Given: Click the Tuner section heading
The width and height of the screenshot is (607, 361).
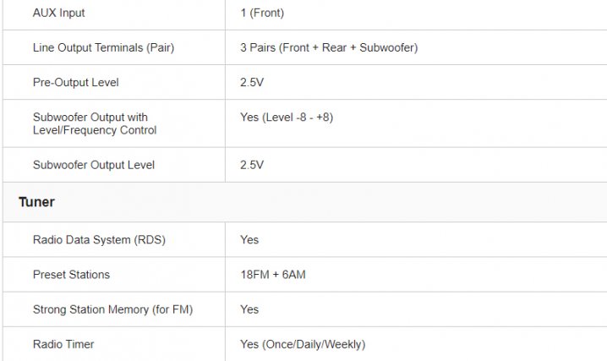Looking at the screenshot, I should 37,203.
